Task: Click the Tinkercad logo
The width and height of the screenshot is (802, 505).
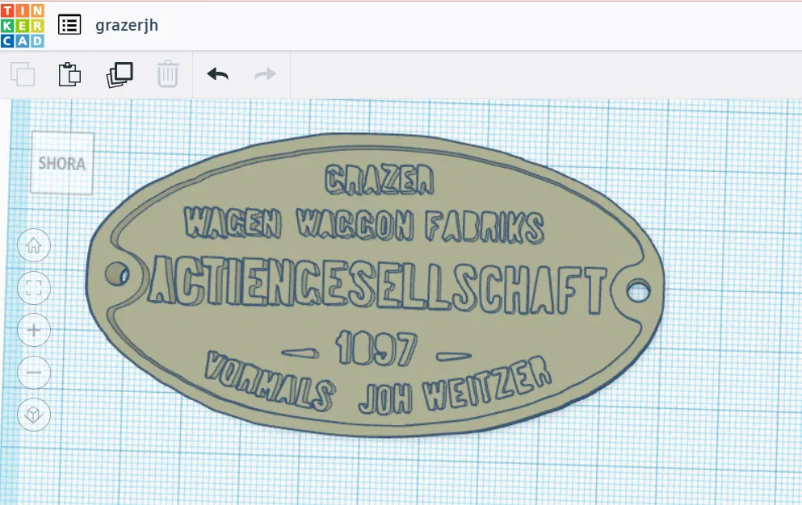Action: point(23,26)
